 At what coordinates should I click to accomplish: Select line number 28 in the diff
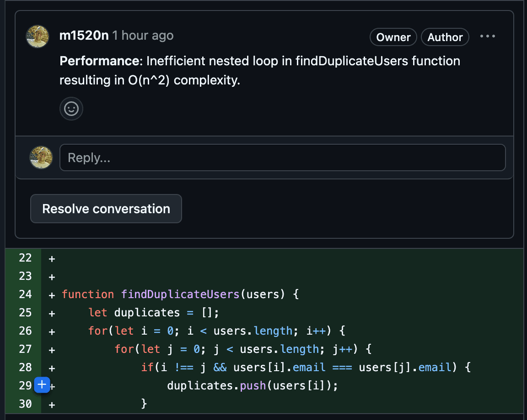pyautogui.click(x=26, y=367)
